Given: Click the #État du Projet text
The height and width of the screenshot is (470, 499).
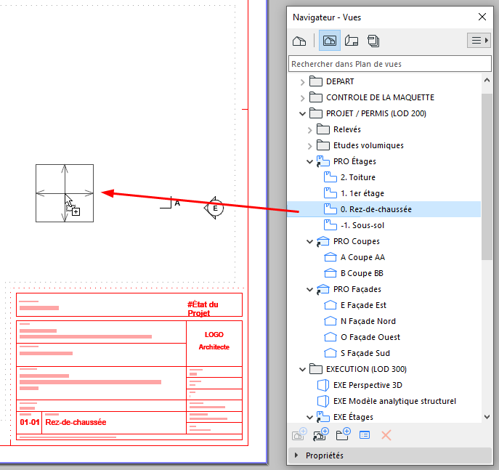Looking at the screenshot, I should (x=203, y=309).
